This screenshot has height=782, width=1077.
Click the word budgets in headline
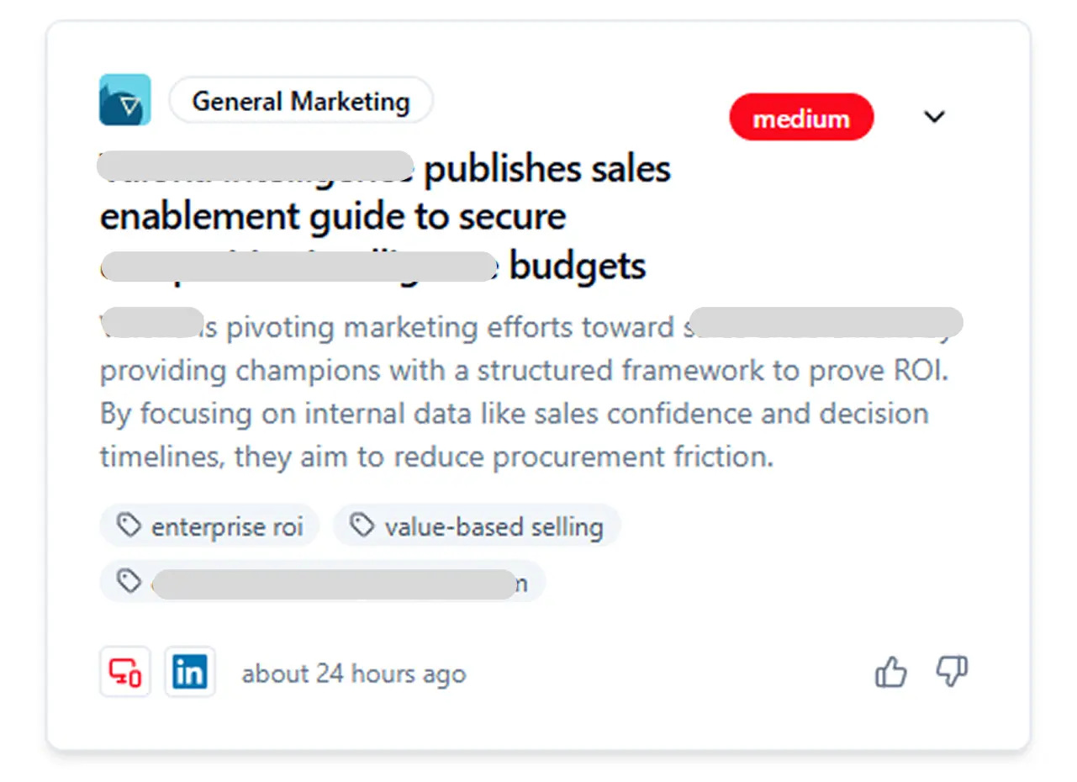(578, 266)
